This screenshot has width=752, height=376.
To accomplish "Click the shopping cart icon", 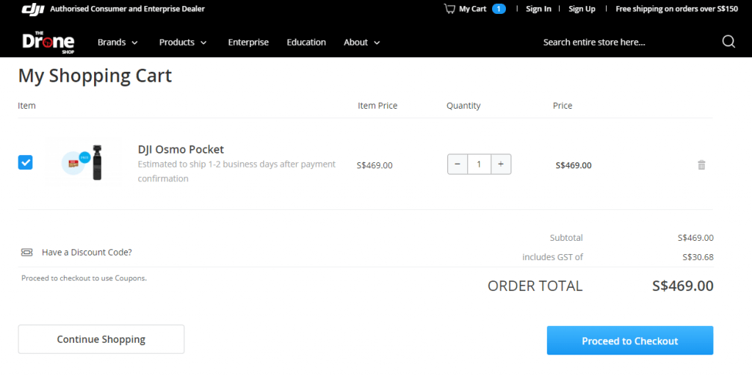I will click(x=449, y=9).
